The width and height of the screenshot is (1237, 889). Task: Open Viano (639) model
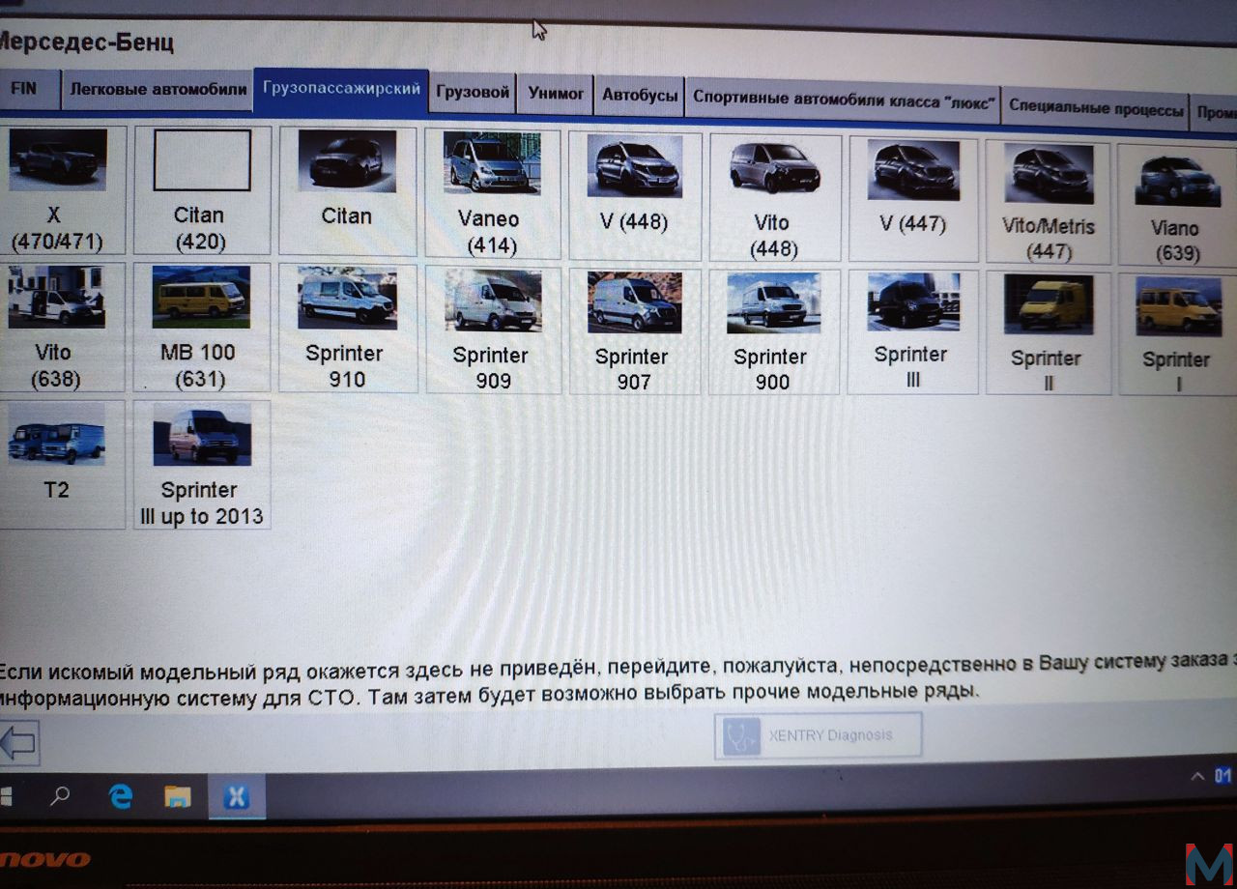click(1176, 204)
